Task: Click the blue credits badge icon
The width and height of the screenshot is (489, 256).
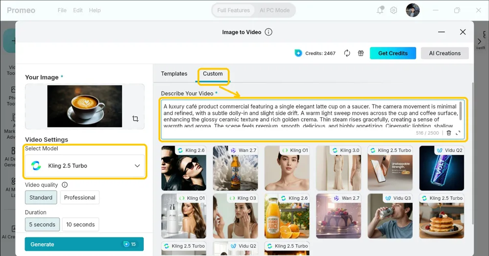Action: point(298,53)
